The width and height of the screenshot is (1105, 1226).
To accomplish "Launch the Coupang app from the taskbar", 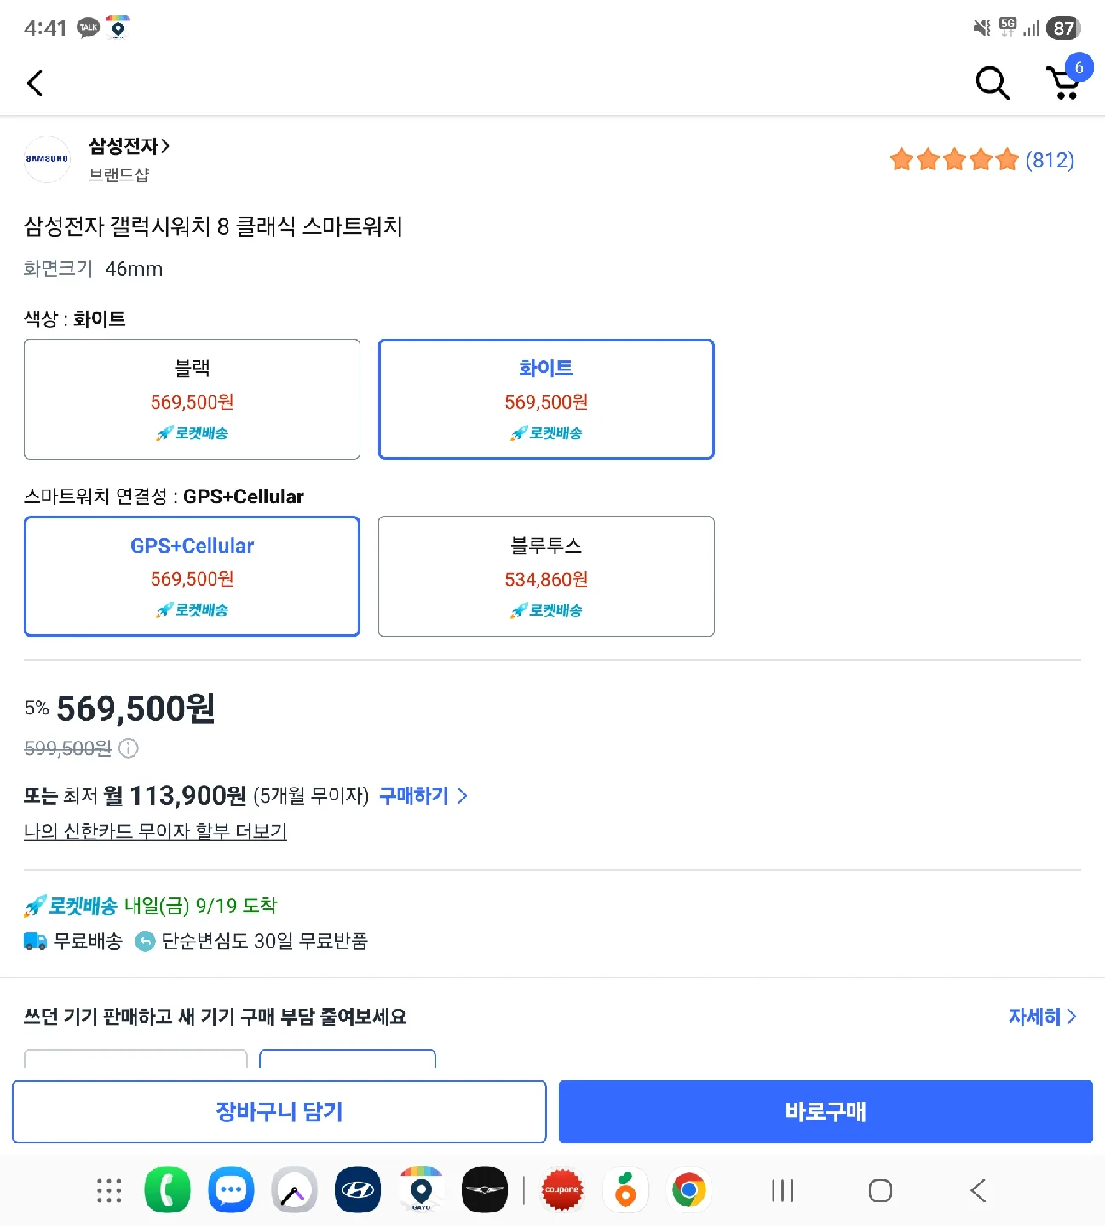I will point(561,1190).
